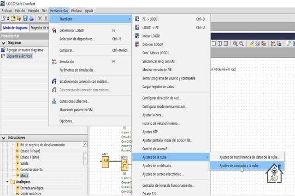Screen dimensions: 295x196
Task: Collapse the Analógicos folder
Action: [x=8, y=182]
